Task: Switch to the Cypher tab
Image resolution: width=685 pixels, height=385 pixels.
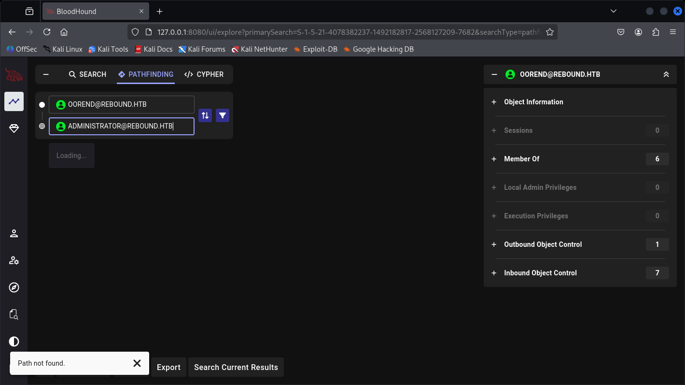Action: coord(204,74)
